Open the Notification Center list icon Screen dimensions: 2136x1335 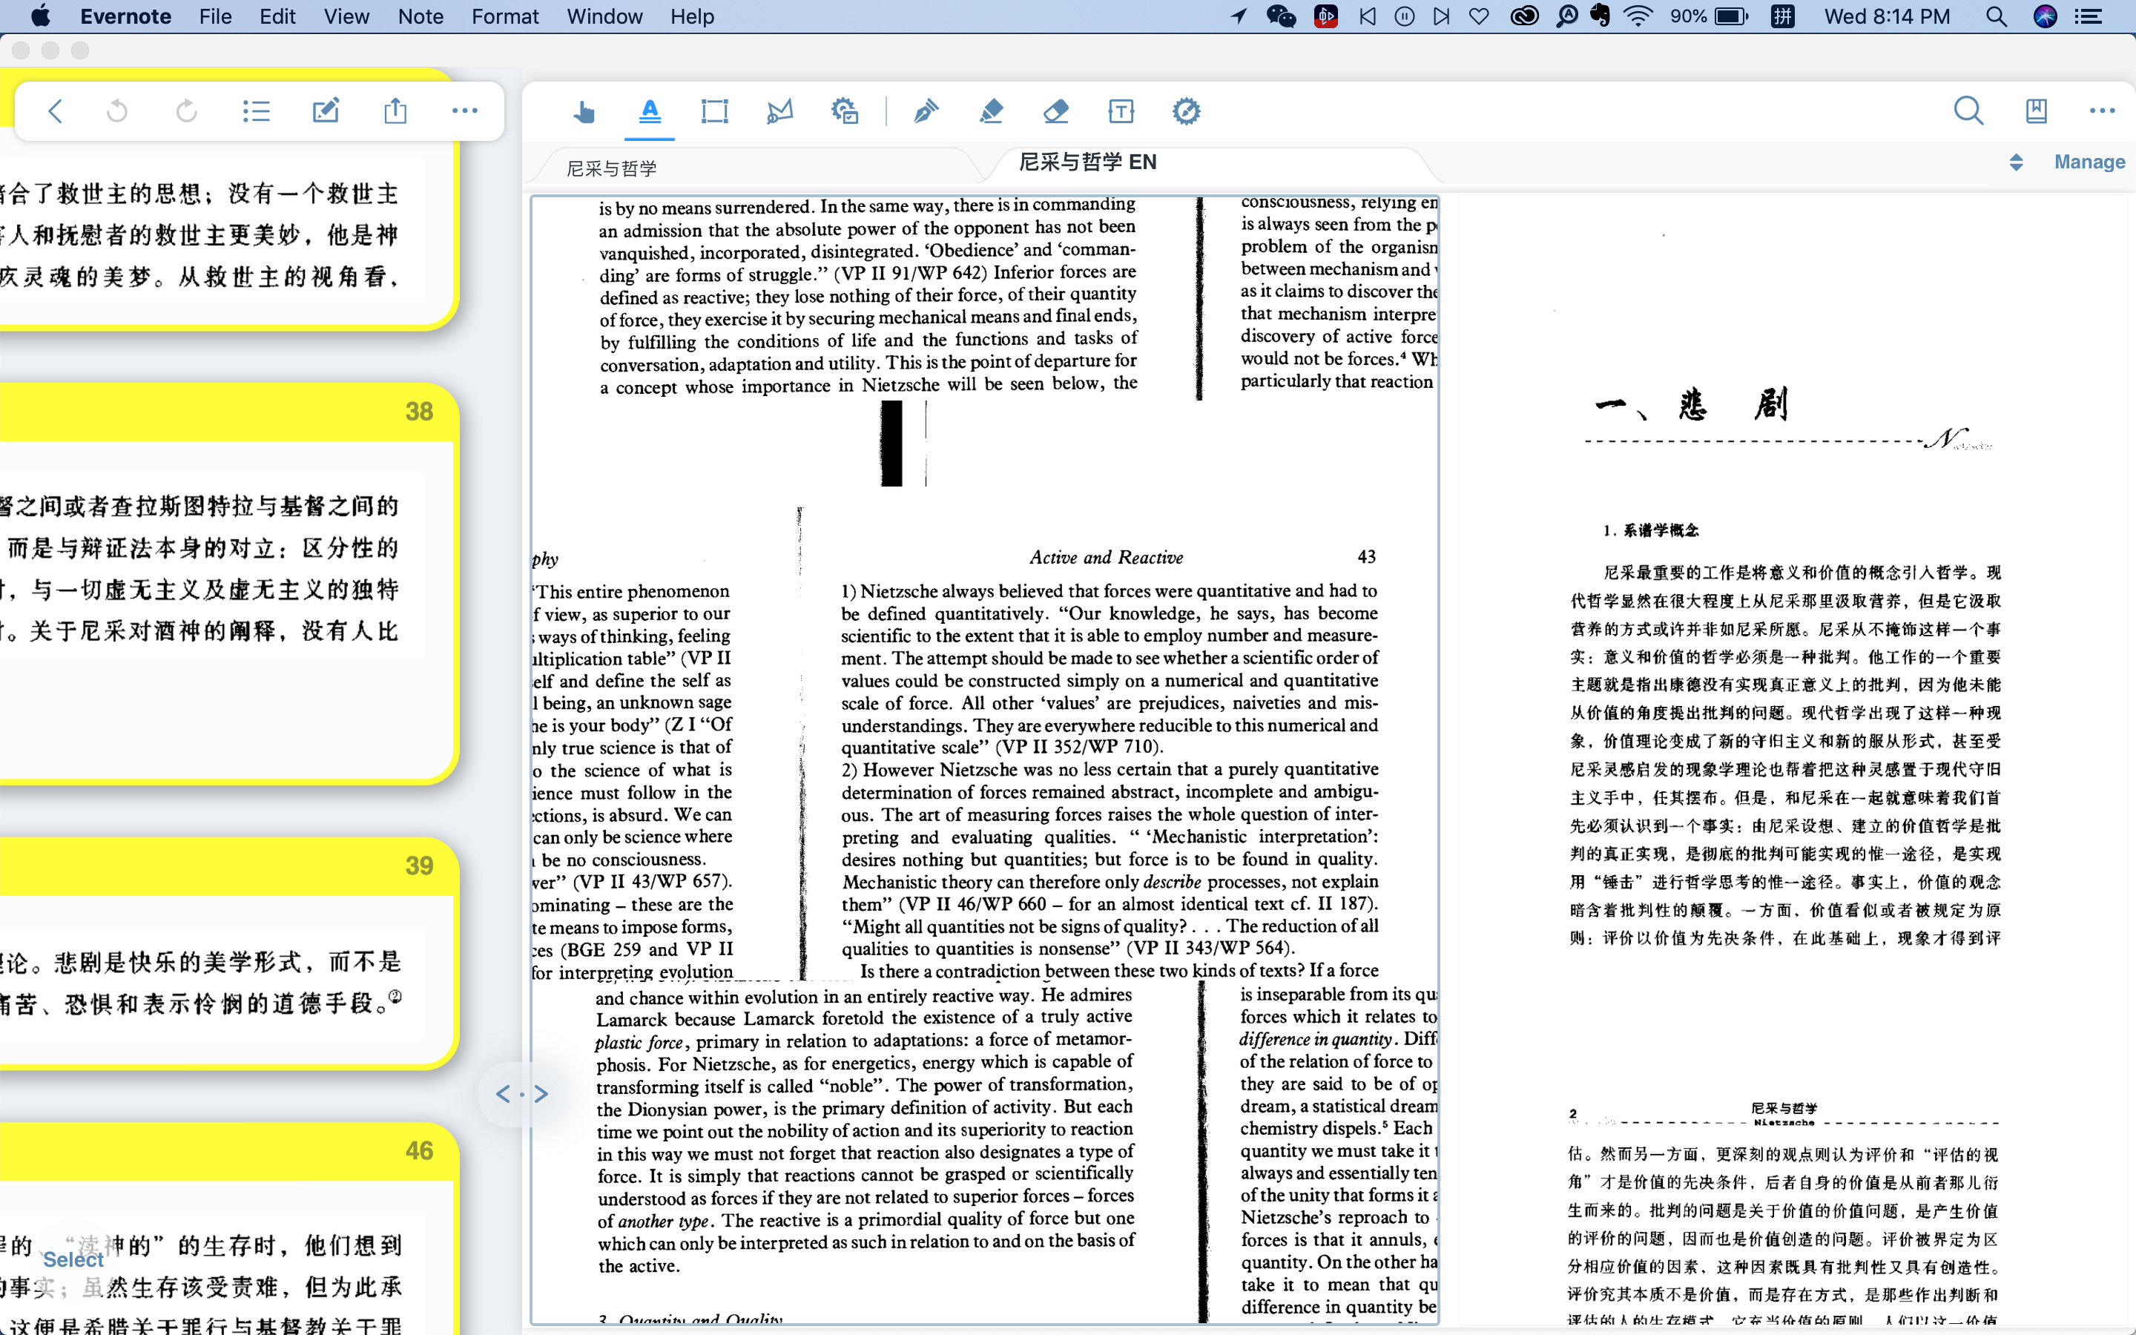click(2089, 17)
